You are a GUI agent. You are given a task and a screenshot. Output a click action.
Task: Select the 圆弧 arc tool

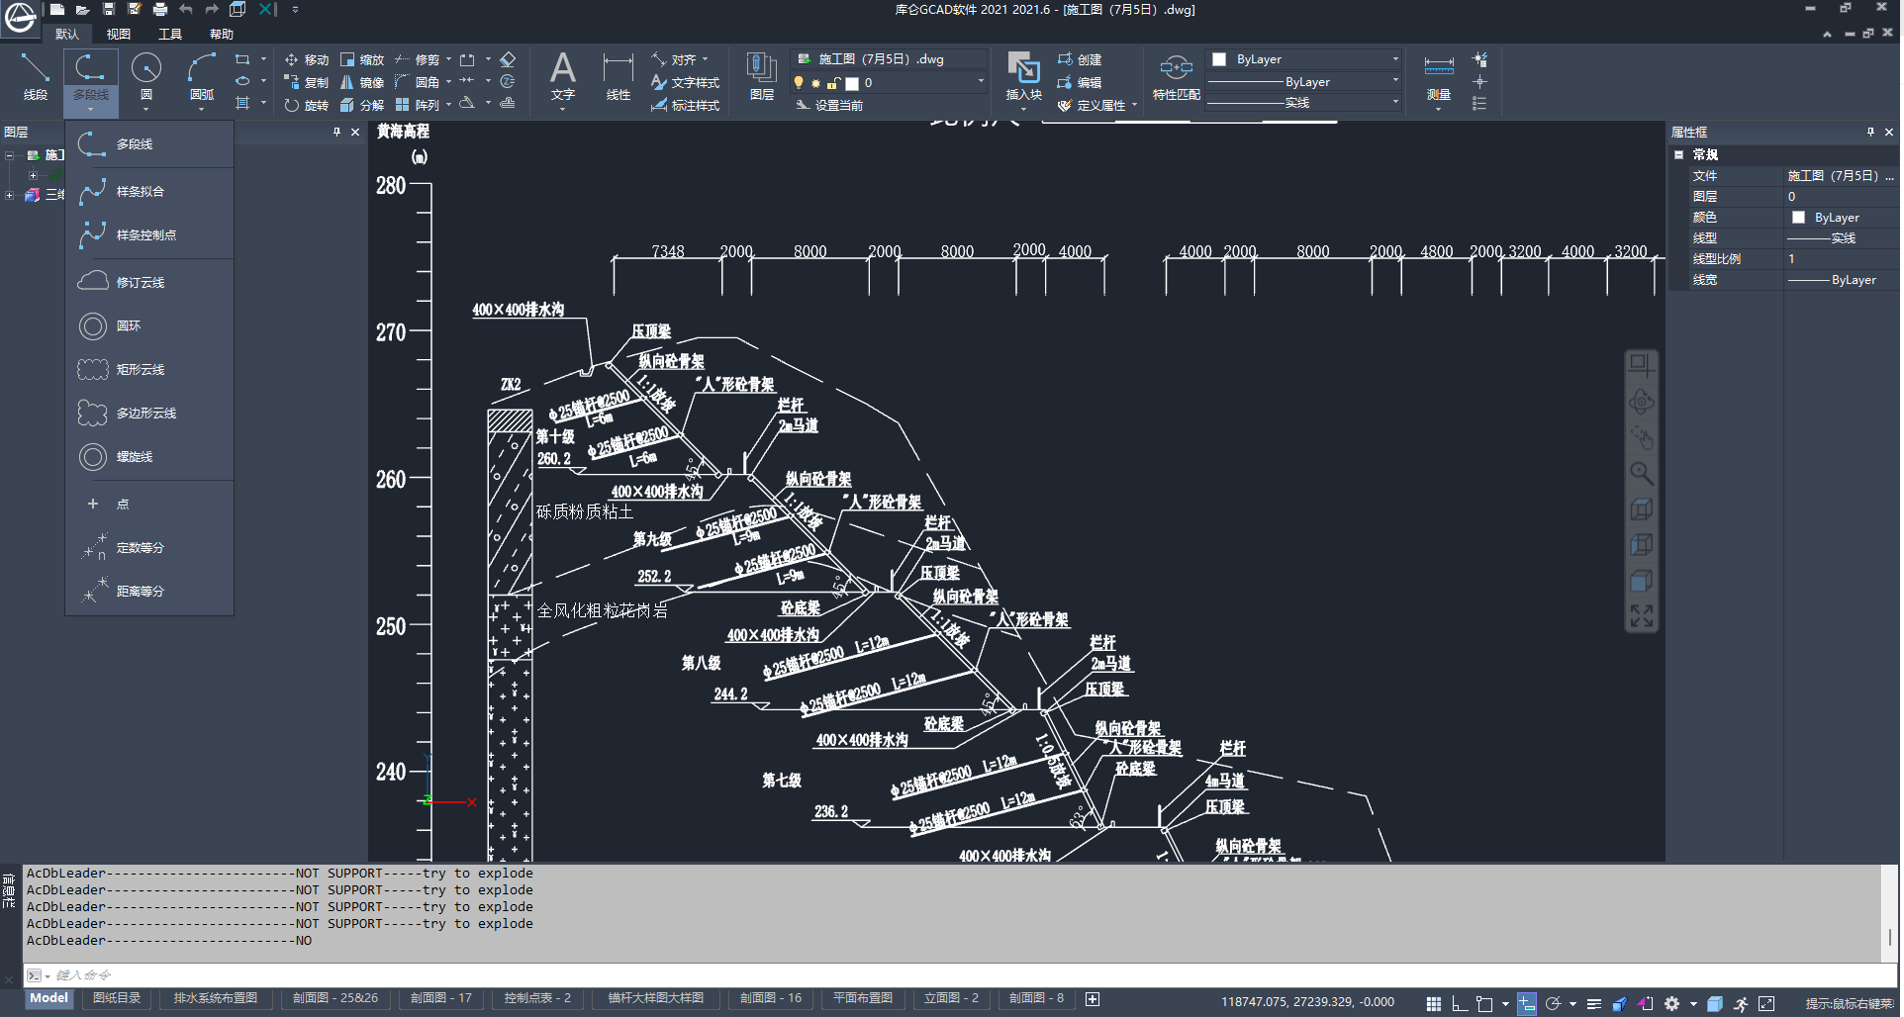202,77
